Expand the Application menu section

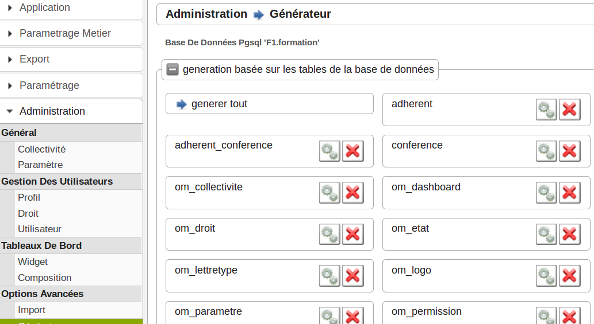[44, 7]
